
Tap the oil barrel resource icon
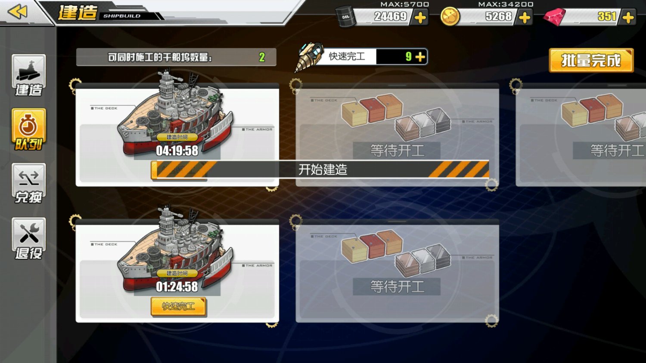click(345, 16)
